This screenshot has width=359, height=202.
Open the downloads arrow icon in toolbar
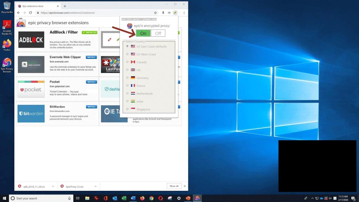coord(163,13)
